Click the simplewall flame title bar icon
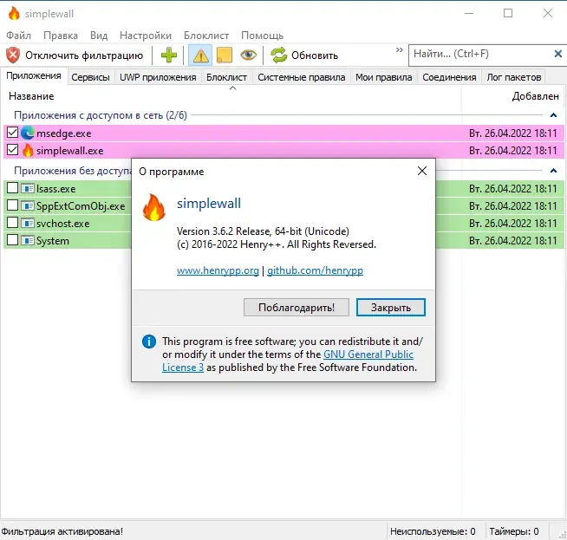567x540 pixels. point(14,14)
